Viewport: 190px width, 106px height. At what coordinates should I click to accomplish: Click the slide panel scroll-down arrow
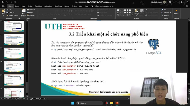click(x=27, y=96)
